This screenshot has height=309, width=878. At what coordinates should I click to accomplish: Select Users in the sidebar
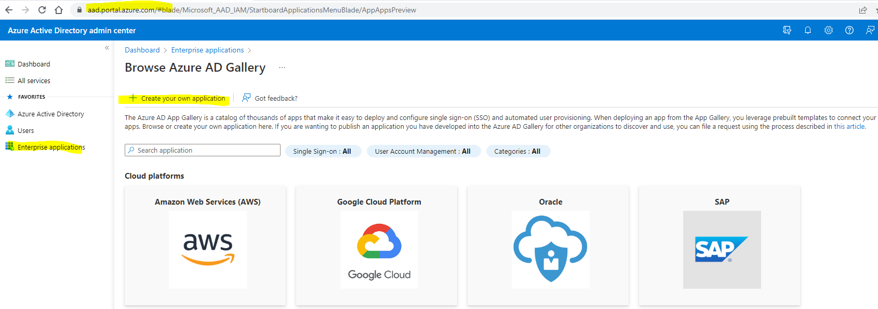coord(26,130)
